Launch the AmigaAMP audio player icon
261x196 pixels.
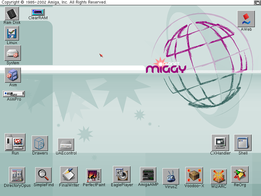point(148,175)
